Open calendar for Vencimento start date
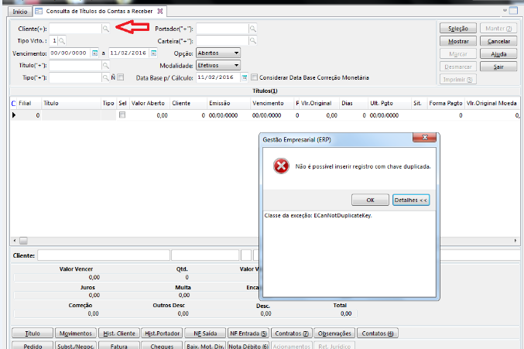This screenshot has width=524, height=349. point(94,53)
